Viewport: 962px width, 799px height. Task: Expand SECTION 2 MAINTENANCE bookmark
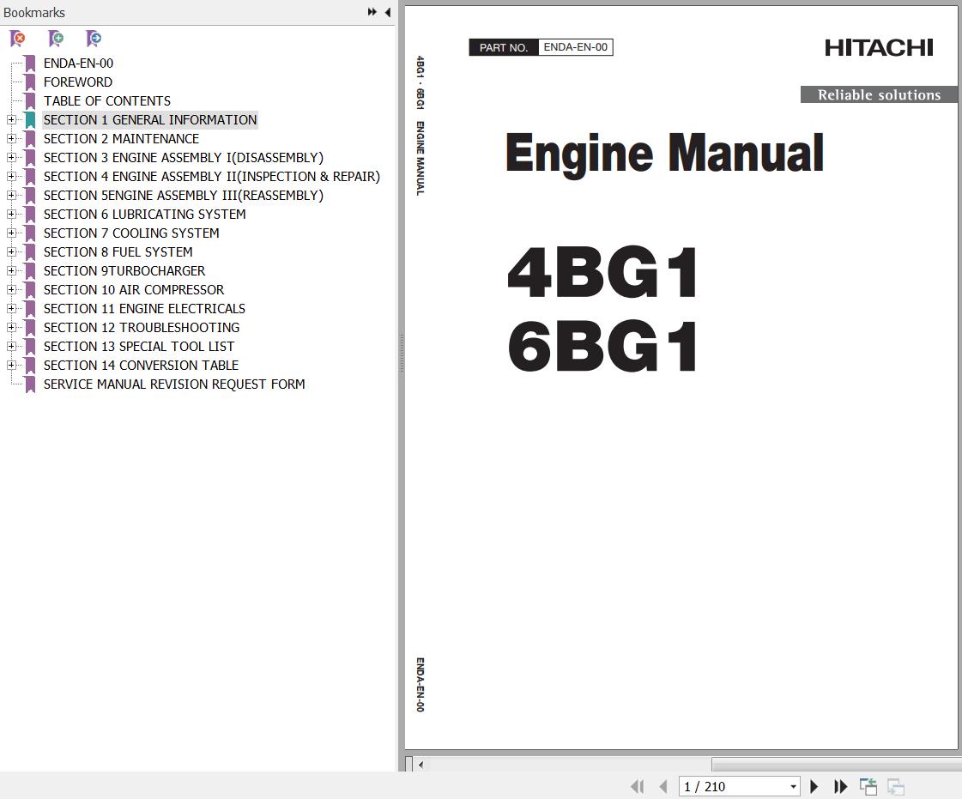(11, 139)
